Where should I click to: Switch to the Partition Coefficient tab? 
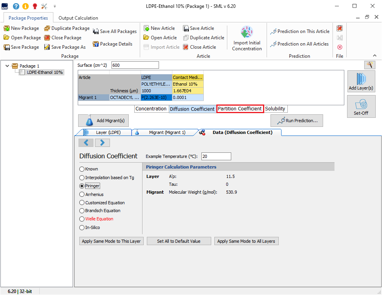point(240,109)
